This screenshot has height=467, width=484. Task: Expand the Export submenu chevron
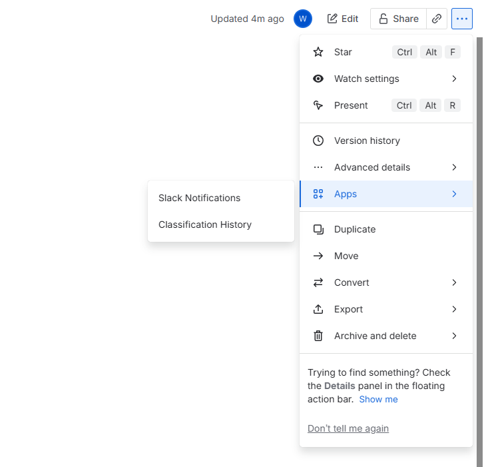tap(454, 309)
